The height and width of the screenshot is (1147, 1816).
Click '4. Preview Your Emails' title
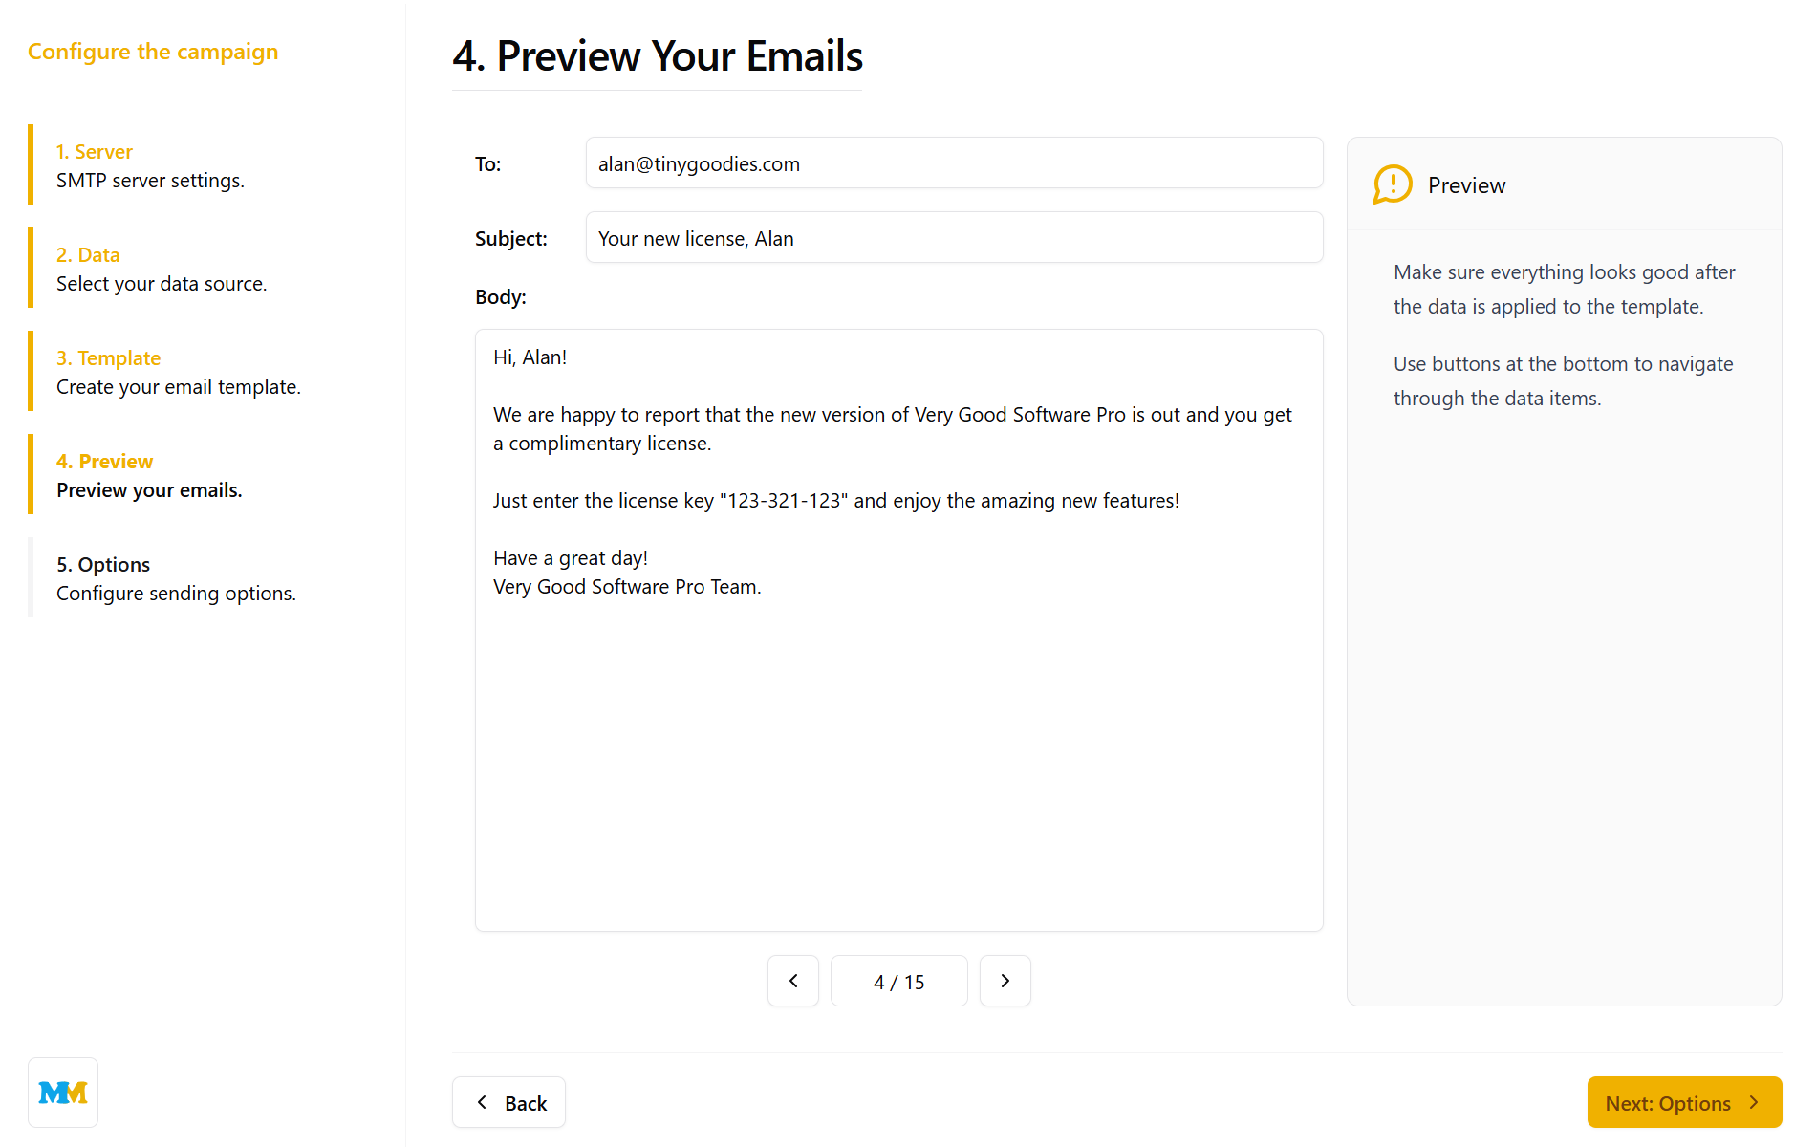point(658,56)
